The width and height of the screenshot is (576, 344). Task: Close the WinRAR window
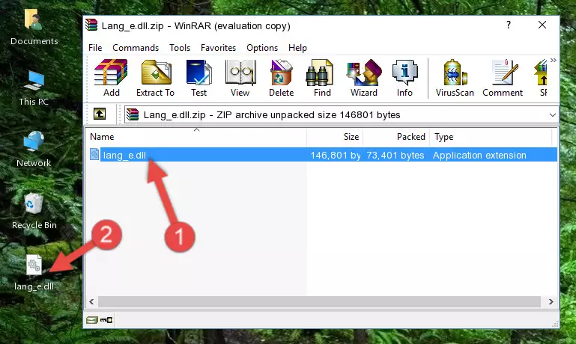coord(542,25)
